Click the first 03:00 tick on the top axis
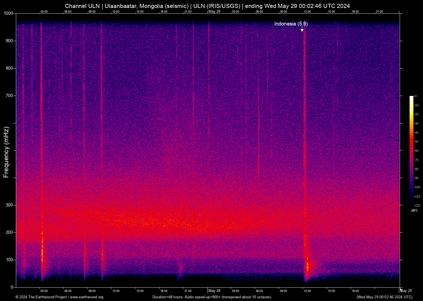The image size is (423, 301). 44,12
